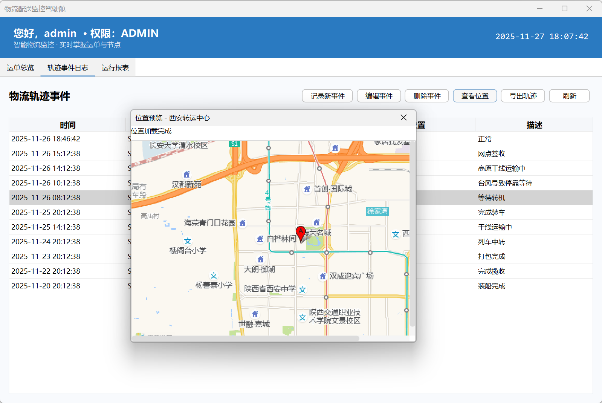Select row 2025-11-26 14:12:38

click(301, 168)
